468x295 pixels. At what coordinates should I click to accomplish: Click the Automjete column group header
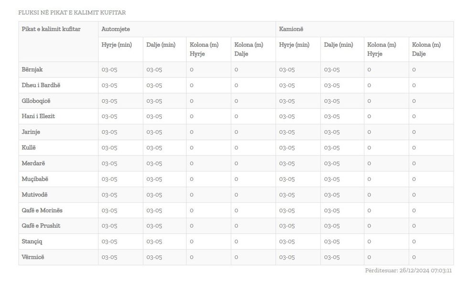click(116, 29)
